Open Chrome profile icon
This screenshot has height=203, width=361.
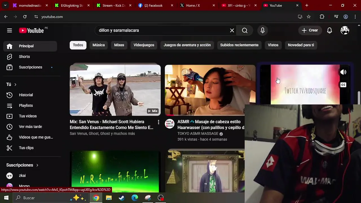click(345, 17)
